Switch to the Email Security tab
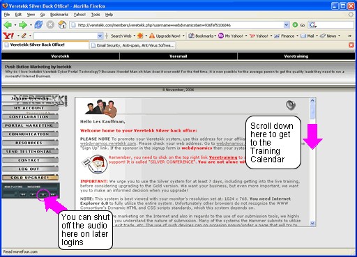Screen dimensions: 357x257 (132, 45)
